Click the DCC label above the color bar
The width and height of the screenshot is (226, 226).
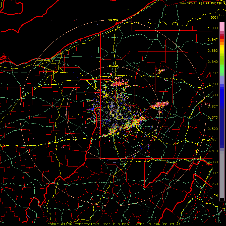tap(220, 15)
